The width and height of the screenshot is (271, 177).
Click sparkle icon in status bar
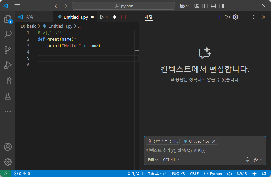pyautogui.click(x=254, y=173)
